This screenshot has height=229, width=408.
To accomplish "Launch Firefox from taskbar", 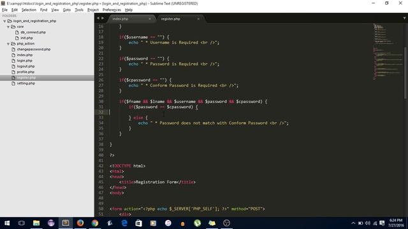I will [80, 223].
